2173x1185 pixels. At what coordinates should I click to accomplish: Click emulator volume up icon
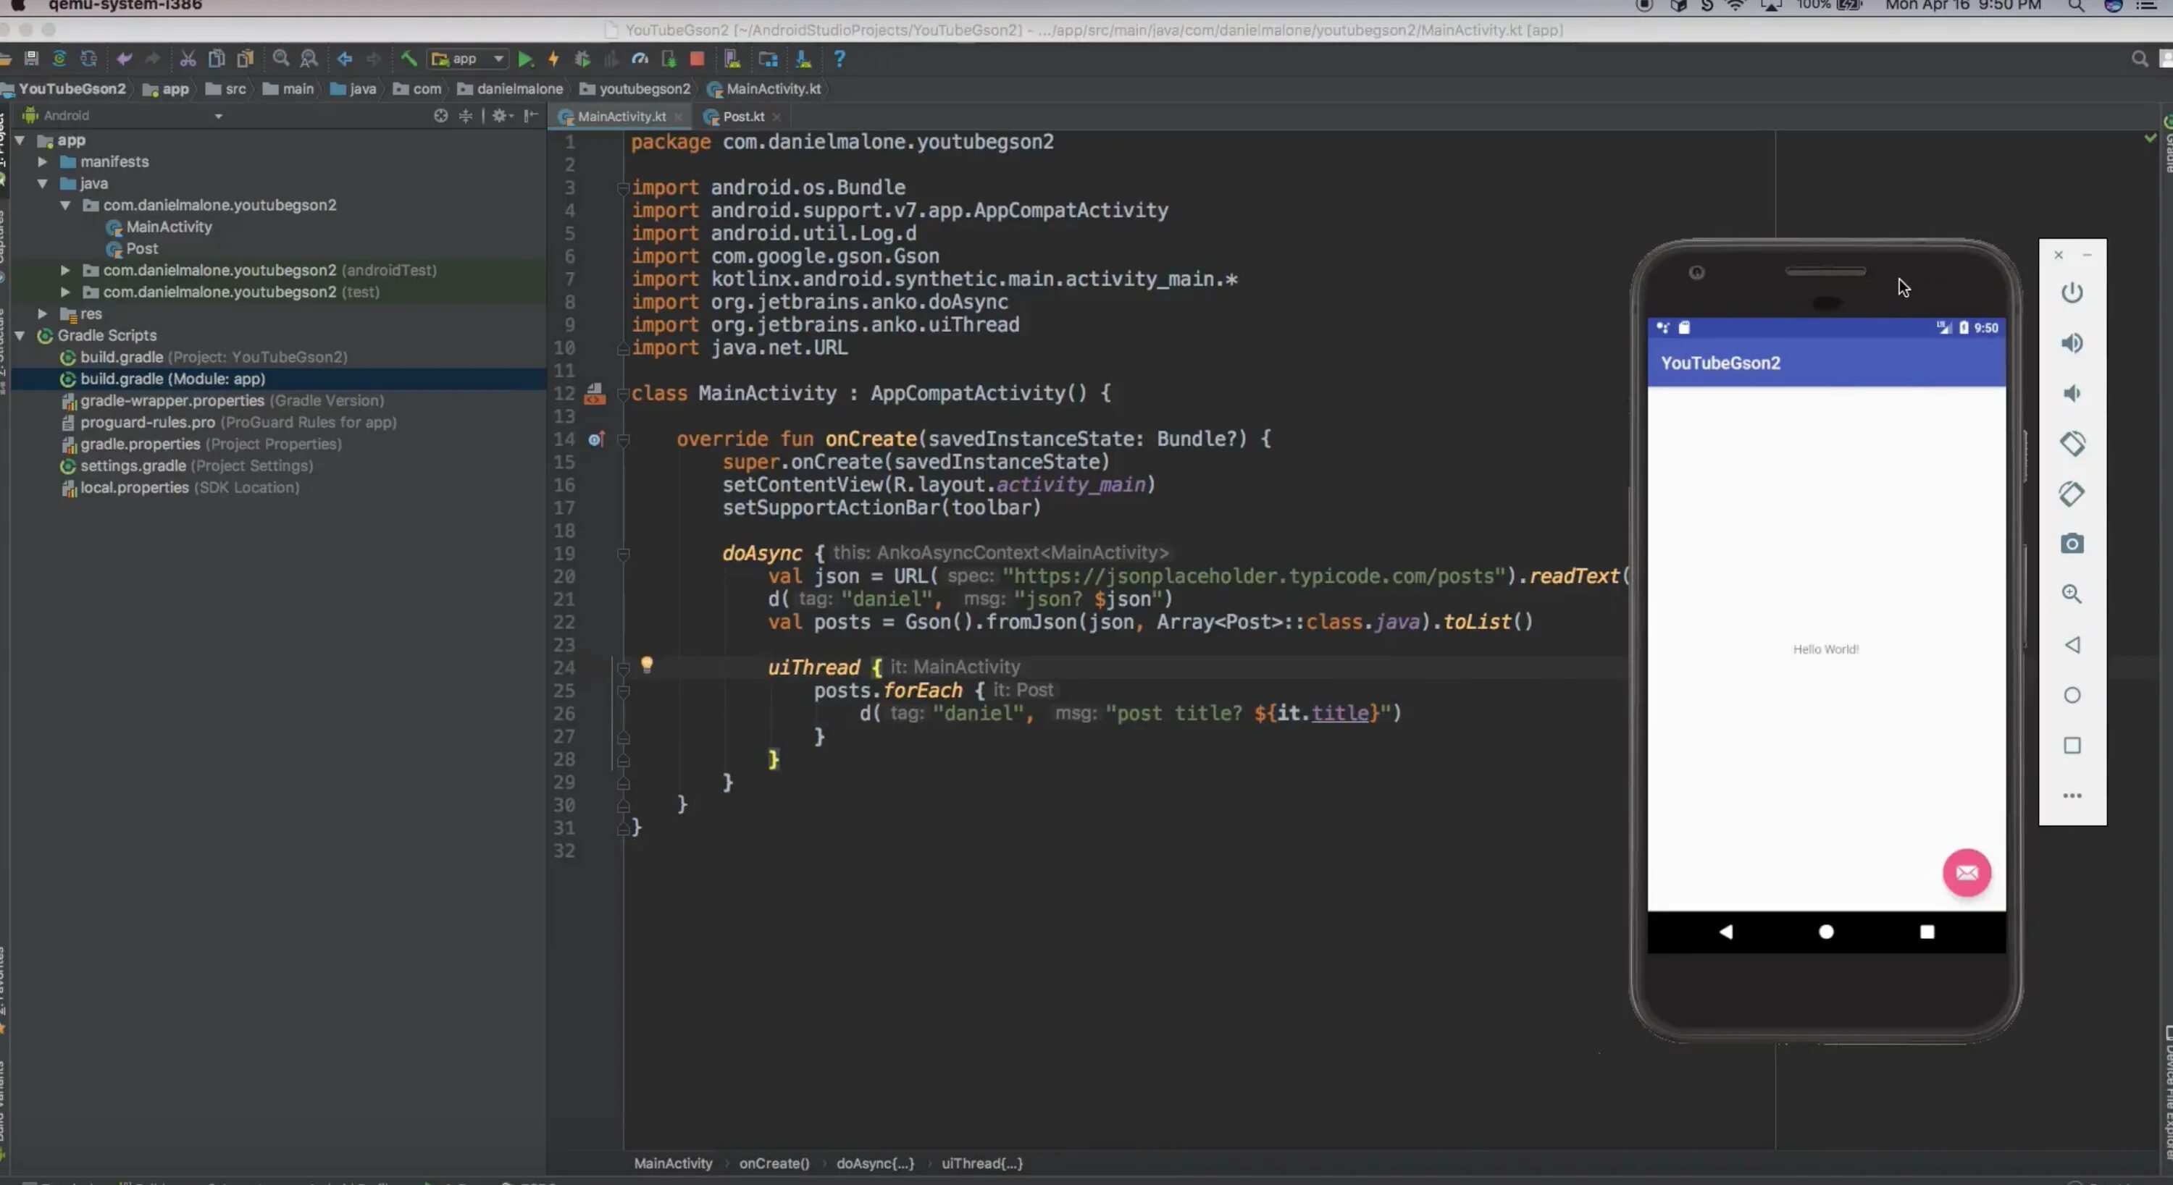pyautogui.click(x=2072, y=343)
